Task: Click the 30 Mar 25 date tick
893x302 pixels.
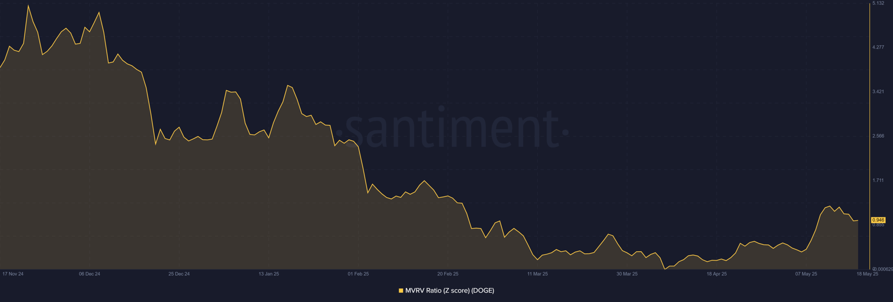Action: [627, 274]
